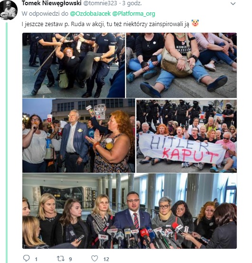This screenshot has width=252, height=263.
Task: Click the Tomek Niewęgłowski display name
Action: pyautogui.click(x=51, y=3)
